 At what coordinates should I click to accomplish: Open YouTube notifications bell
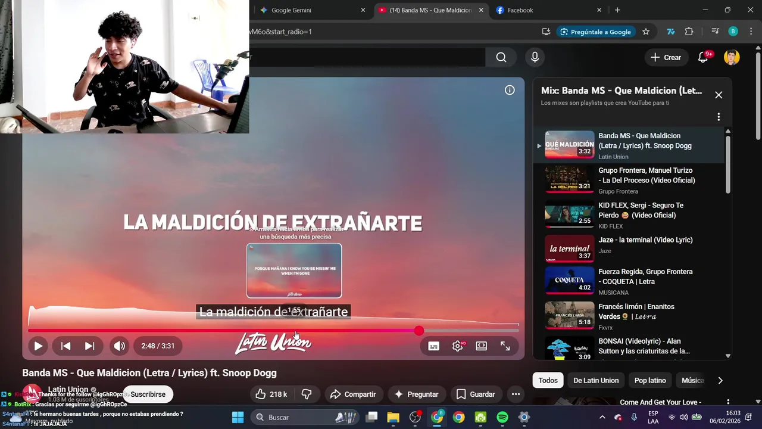pyautogui.click(x=703, y=57)
